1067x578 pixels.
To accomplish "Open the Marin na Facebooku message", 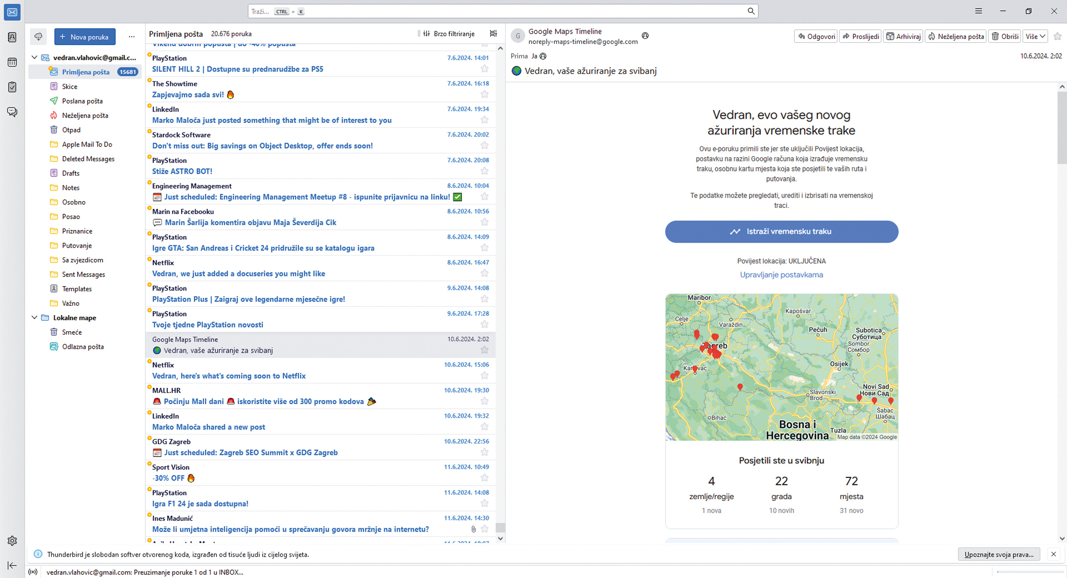I will tap(321, 217).
